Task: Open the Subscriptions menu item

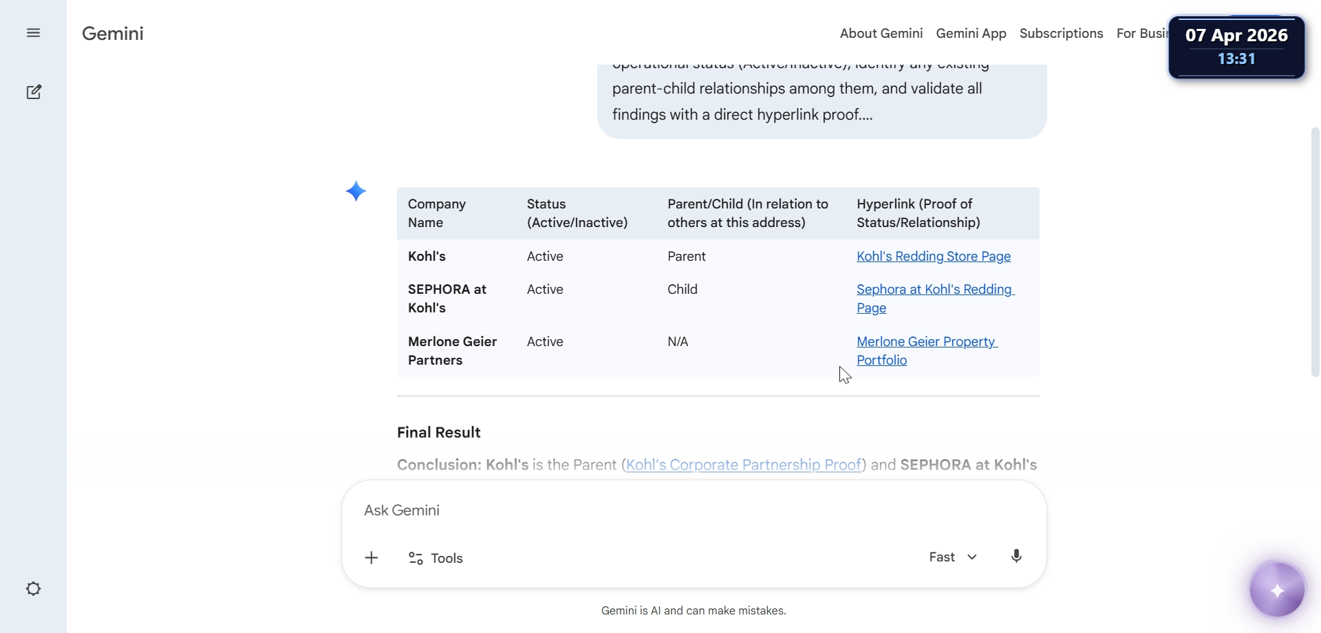Action: pyautogui.click(x=1061, y=34)
